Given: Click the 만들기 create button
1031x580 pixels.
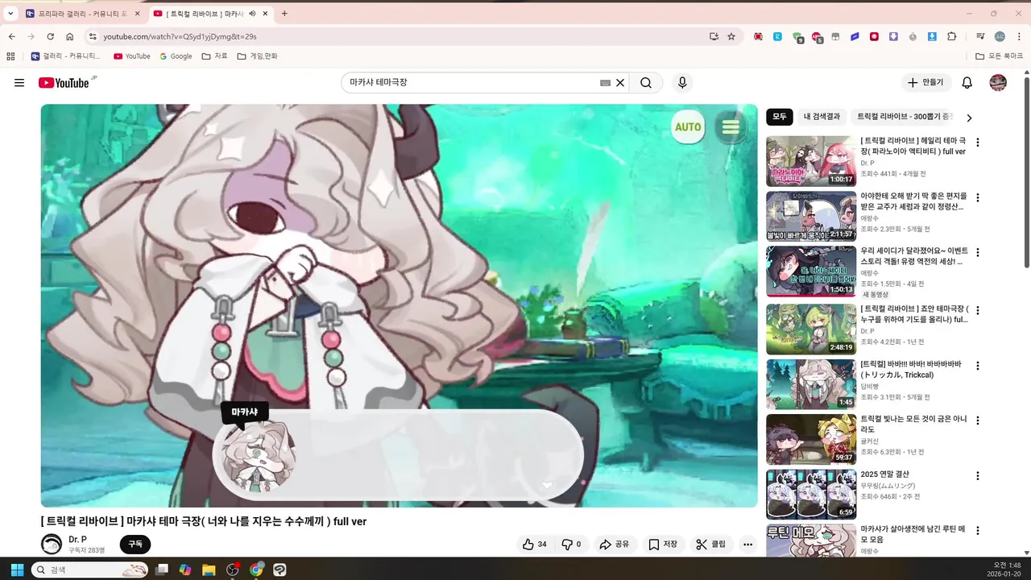Looking at the screenshot, I should point(926,83).
